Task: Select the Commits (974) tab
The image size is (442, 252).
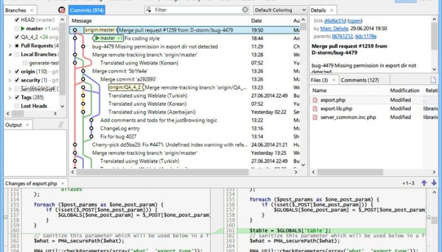Action: (x=87, y=10)
